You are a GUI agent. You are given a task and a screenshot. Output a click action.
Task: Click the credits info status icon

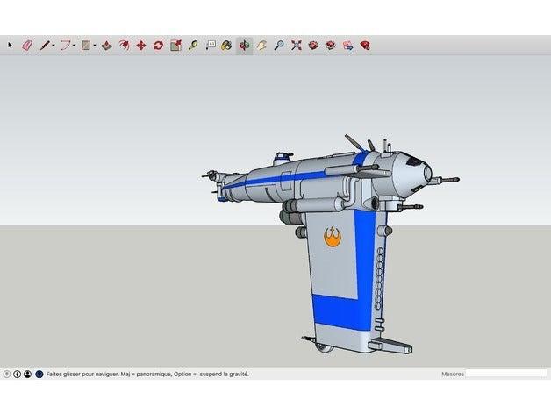[x=18, y=375]
